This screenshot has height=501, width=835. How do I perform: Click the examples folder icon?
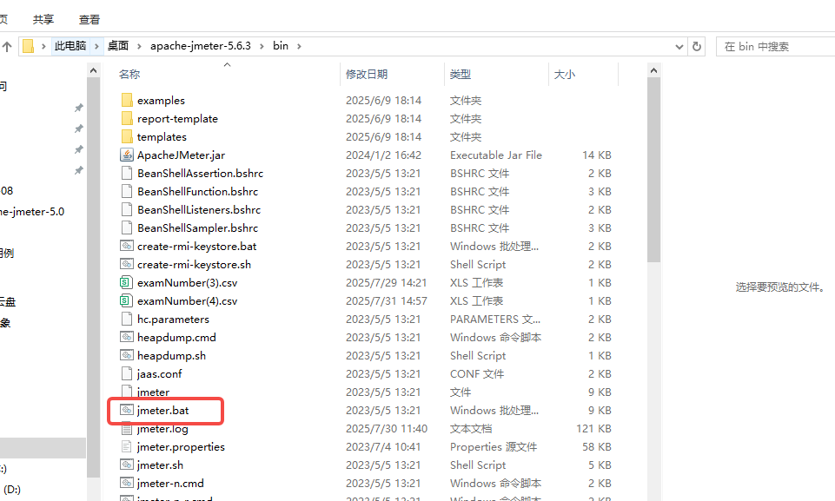[127, 100]
